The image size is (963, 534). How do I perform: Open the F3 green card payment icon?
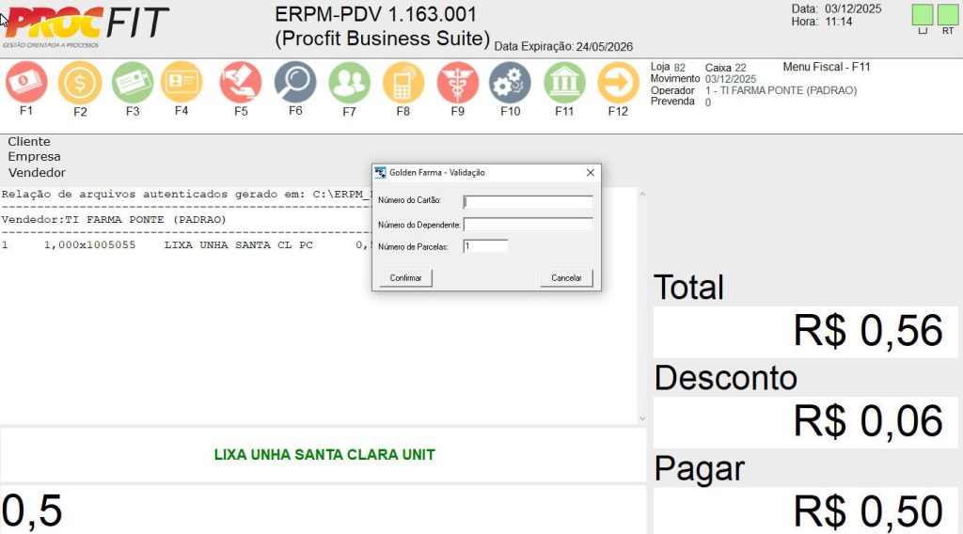pos(133,83)
